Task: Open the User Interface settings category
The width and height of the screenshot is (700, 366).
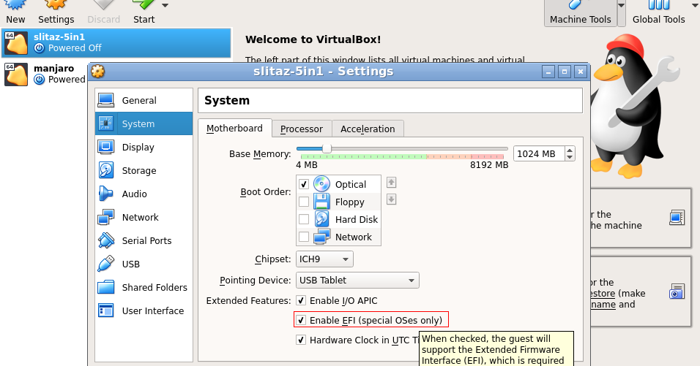Action: 144,310
